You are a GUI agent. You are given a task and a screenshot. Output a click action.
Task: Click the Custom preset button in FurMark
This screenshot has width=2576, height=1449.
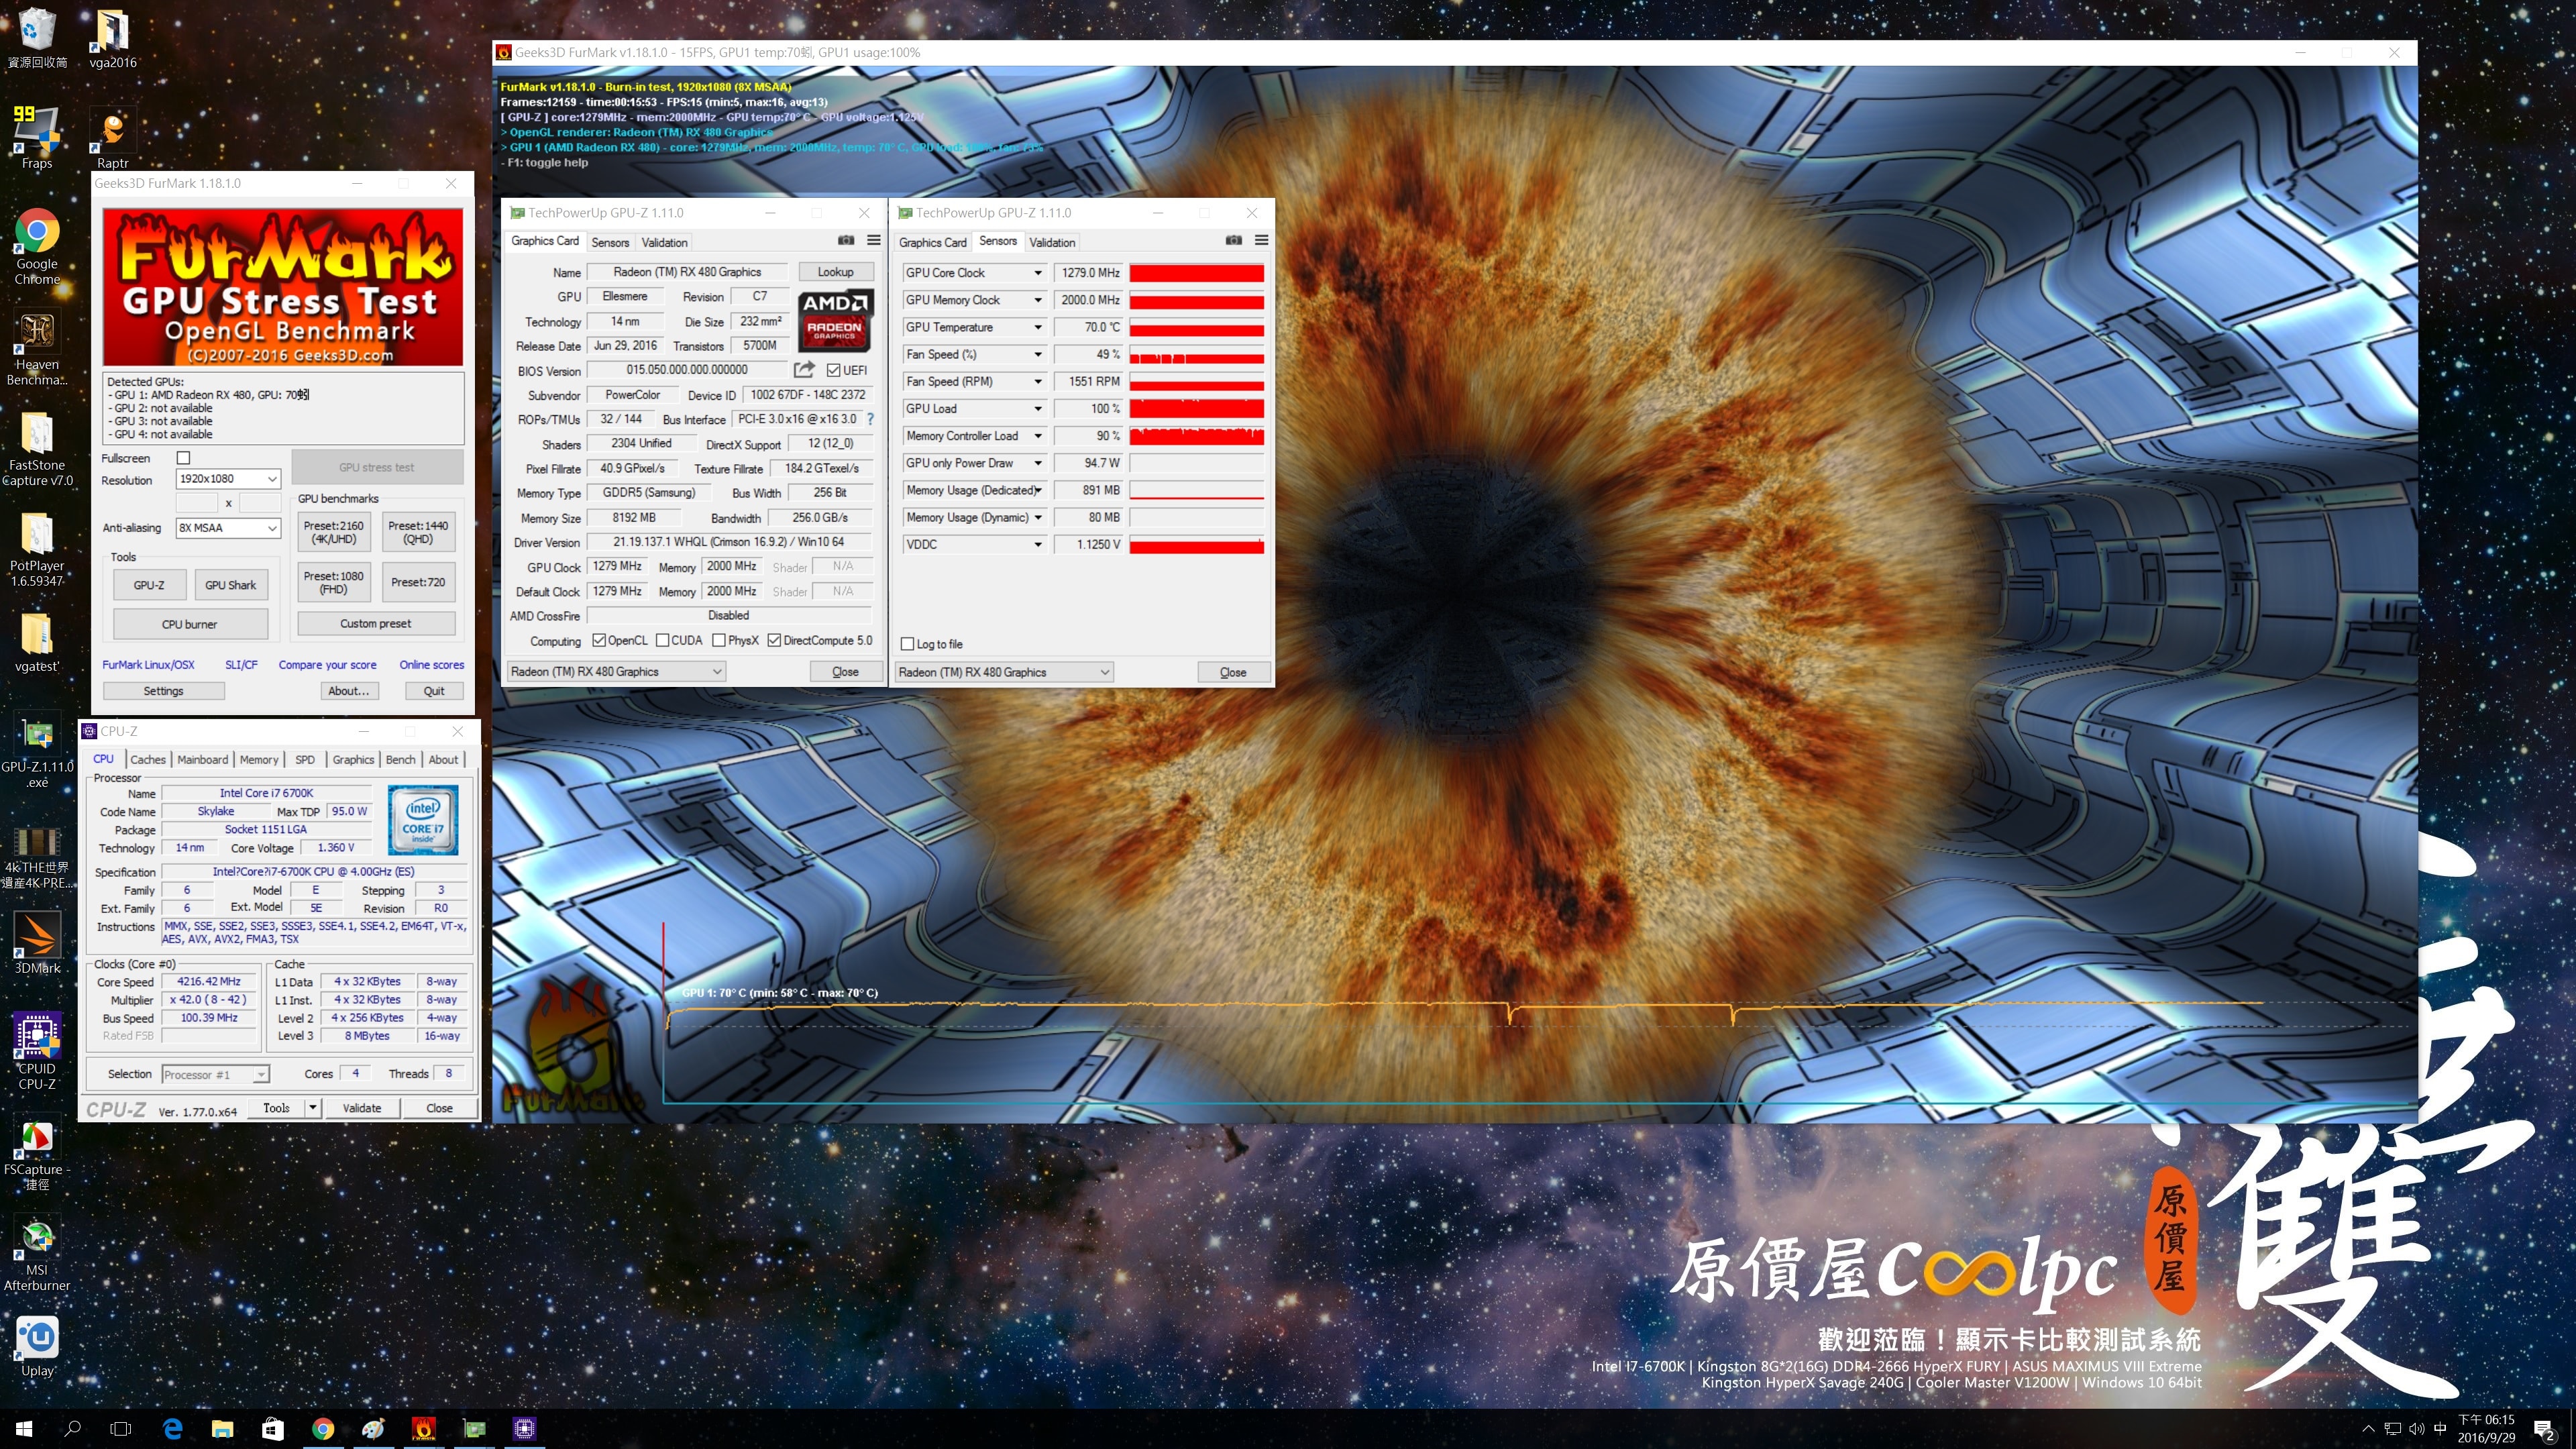point(376,623)
